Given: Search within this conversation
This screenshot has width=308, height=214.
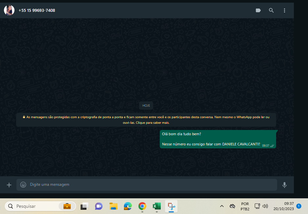Looking at the screenshot, I should [x=271, y=11].
